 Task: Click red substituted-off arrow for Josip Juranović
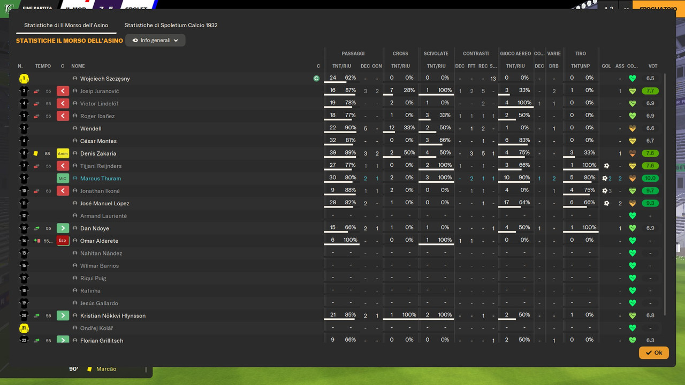pyautogui.click(x=63, y=91)
